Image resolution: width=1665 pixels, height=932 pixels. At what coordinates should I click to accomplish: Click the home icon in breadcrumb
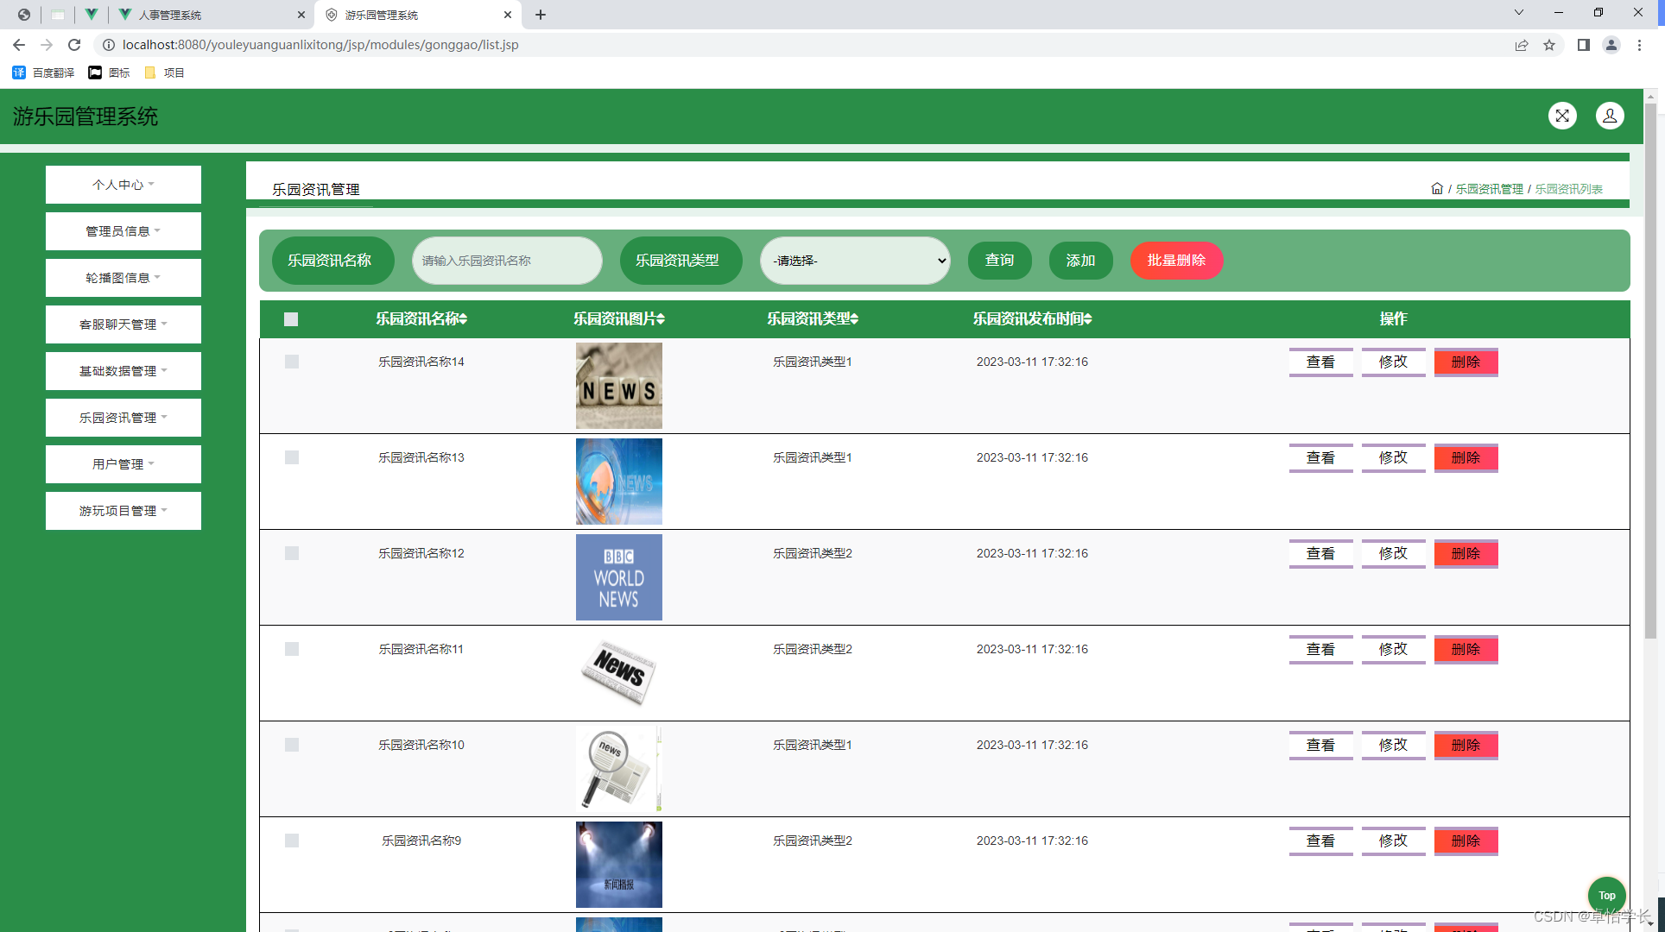pos(1437,188)
